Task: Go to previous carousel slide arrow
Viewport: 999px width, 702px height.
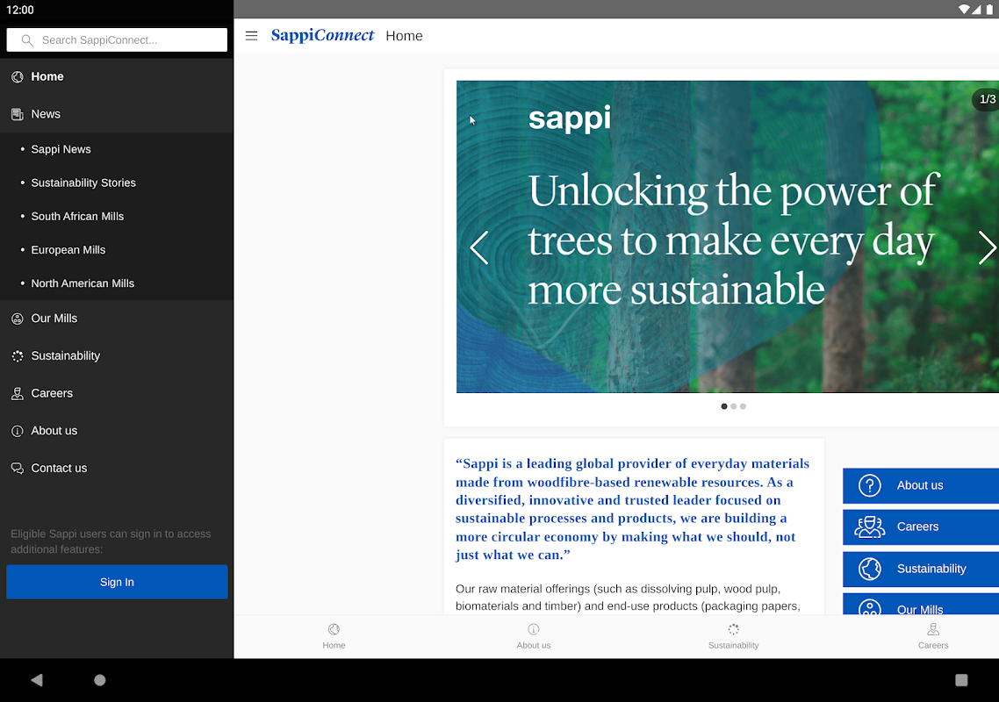Action: click(x=478, y=247)
